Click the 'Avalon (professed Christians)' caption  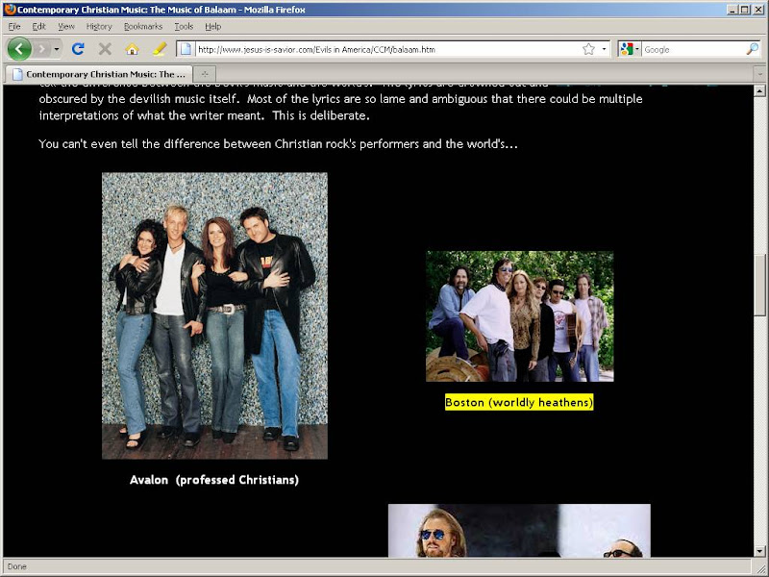214,480
